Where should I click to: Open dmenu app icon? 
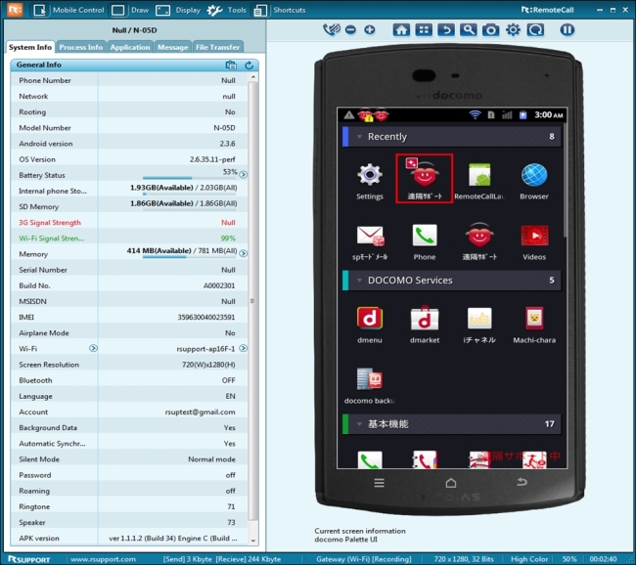[x=370, y=326]
